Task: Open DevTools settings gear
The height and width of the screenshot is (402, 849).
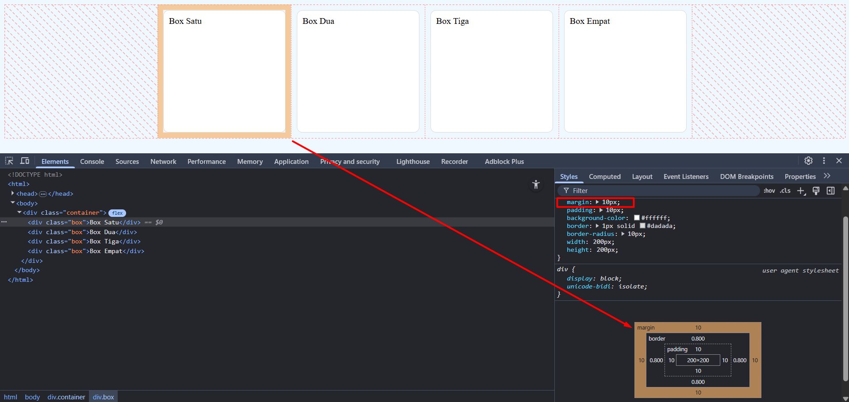Action: [x=808, y=161]
